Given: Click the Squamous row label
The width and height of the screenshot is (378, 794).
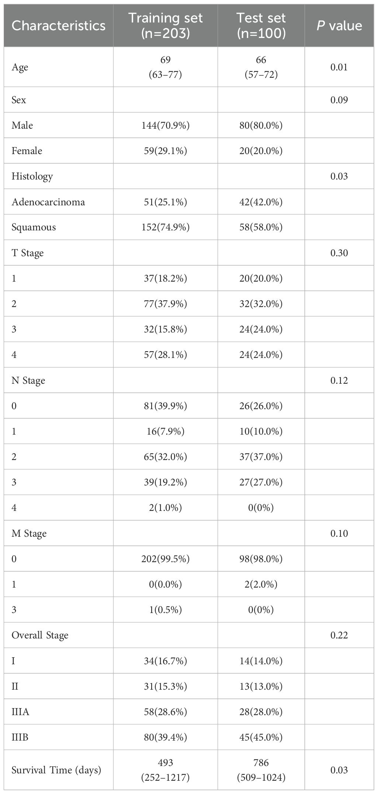Looking at the screenshot, I should pyautogui.click(x=34, y=227).
